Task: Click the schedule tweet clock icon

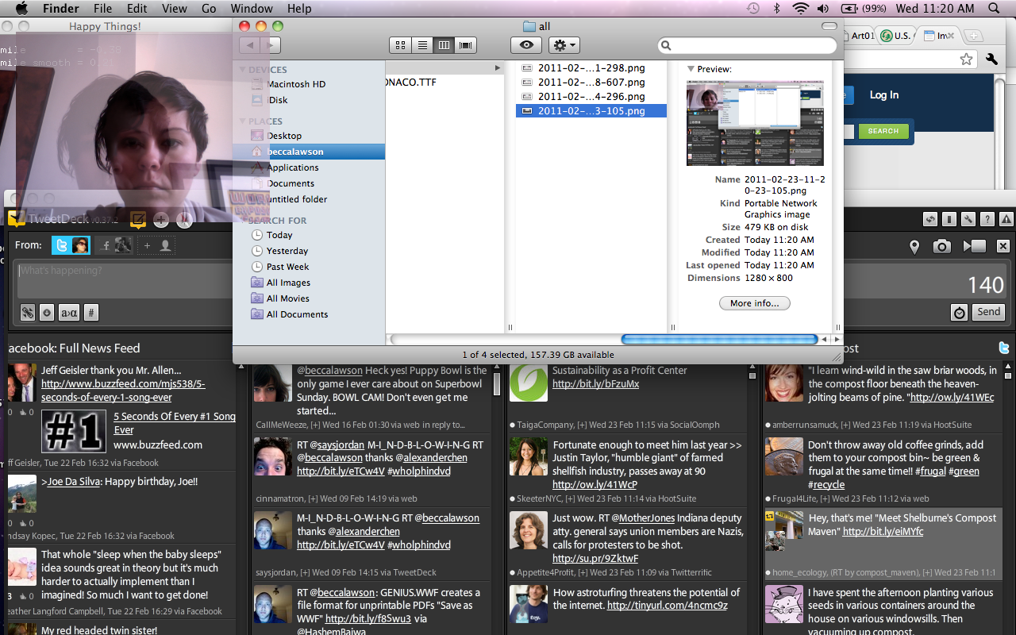Action: click(x=960, y=313)
